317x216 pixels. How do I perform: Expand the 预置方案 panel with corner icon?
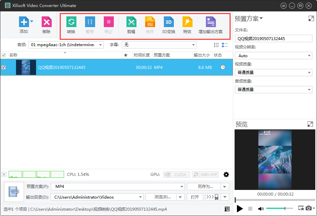tap(311, 18)
